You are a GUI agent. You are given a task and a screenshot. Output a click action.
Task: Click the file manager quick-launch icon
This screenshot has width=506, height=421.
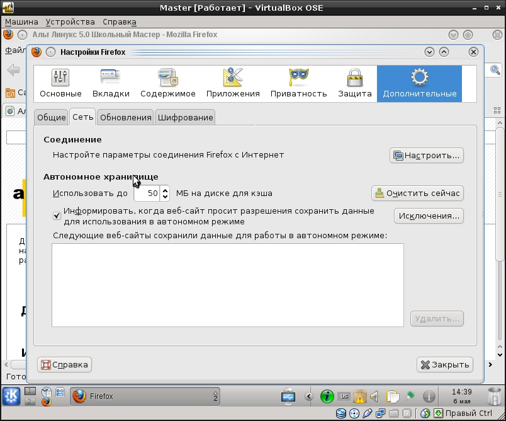(x=60, y=392)
